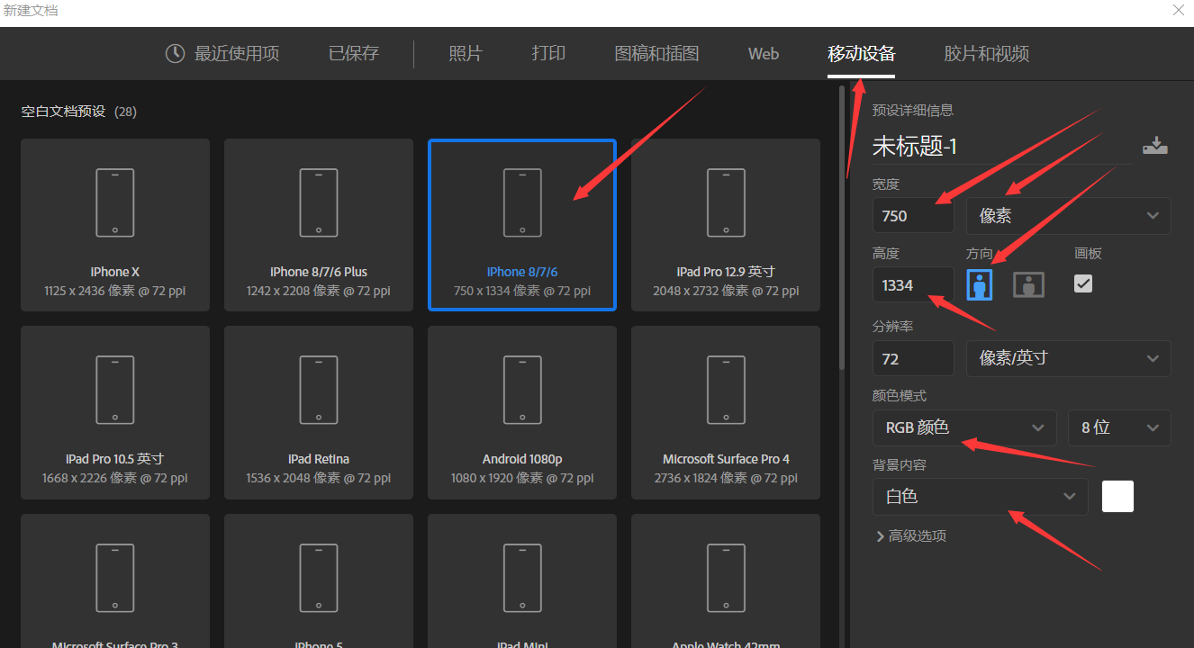The height and width of the screenshot is (648, 1194).
Task: Close the 新建文档 dialog
Action: [1179, 11]
